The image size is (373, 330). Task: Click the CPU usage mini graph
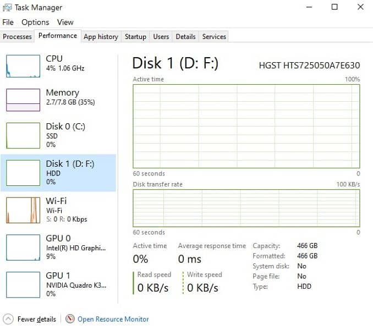coord(23,65)
